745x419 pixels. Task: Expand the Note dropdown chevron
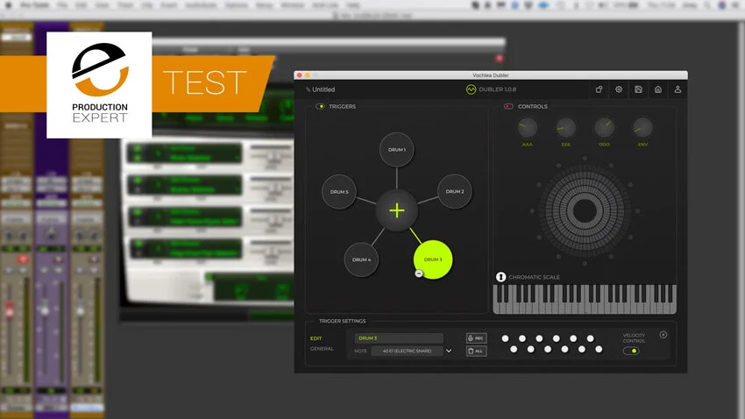pos(449,352)
